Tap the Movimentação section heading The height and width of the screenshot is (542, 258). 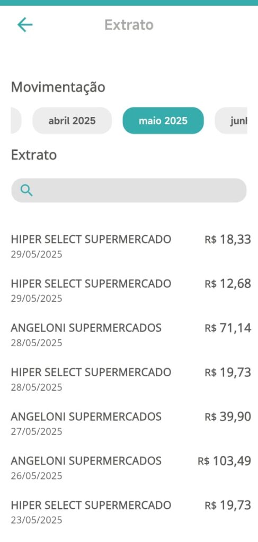58,87
